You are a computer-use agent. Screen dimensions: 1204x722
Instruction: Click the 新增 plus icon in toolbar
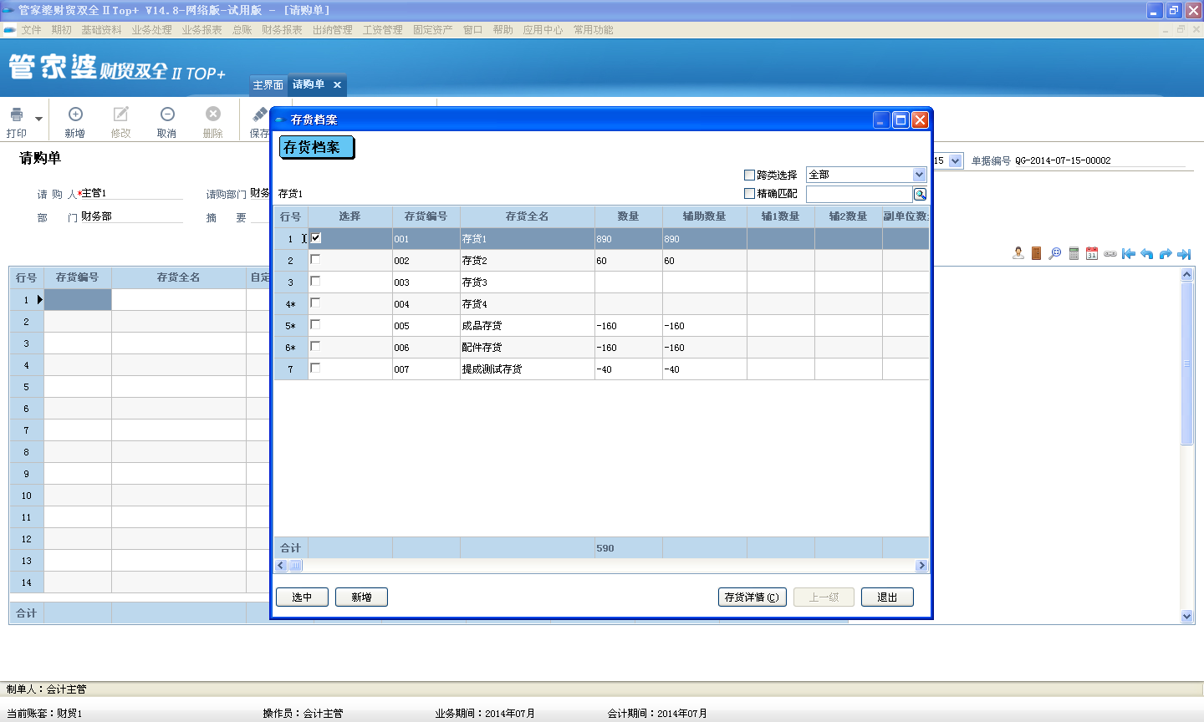click(x=75, y=114)
